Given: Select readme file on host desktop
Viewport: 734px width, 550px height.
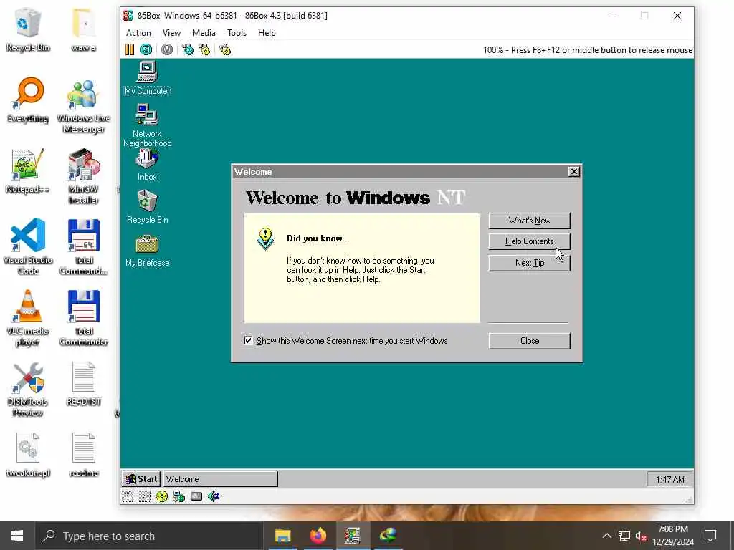Looking at the screenshot, I should tap(83, 455).
